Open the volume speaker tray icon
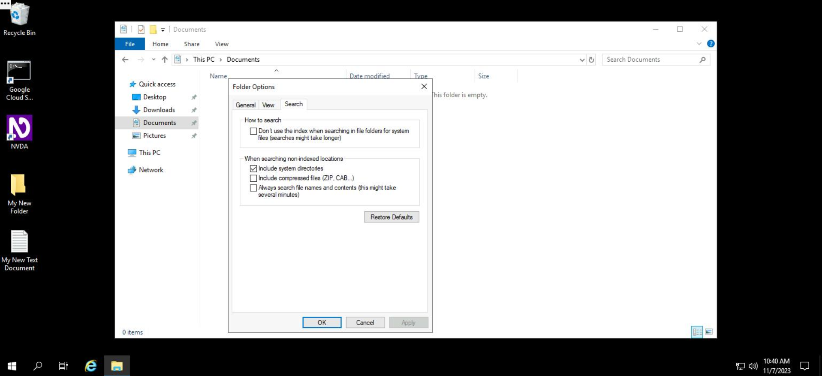Screen dimensions: 822x376 point(753,366)
